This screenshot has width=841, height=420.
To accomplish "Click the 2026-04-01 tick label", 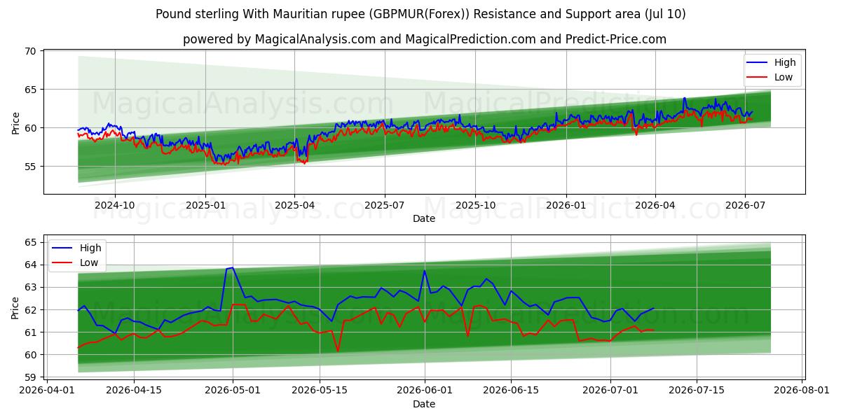I will point(48,391).
